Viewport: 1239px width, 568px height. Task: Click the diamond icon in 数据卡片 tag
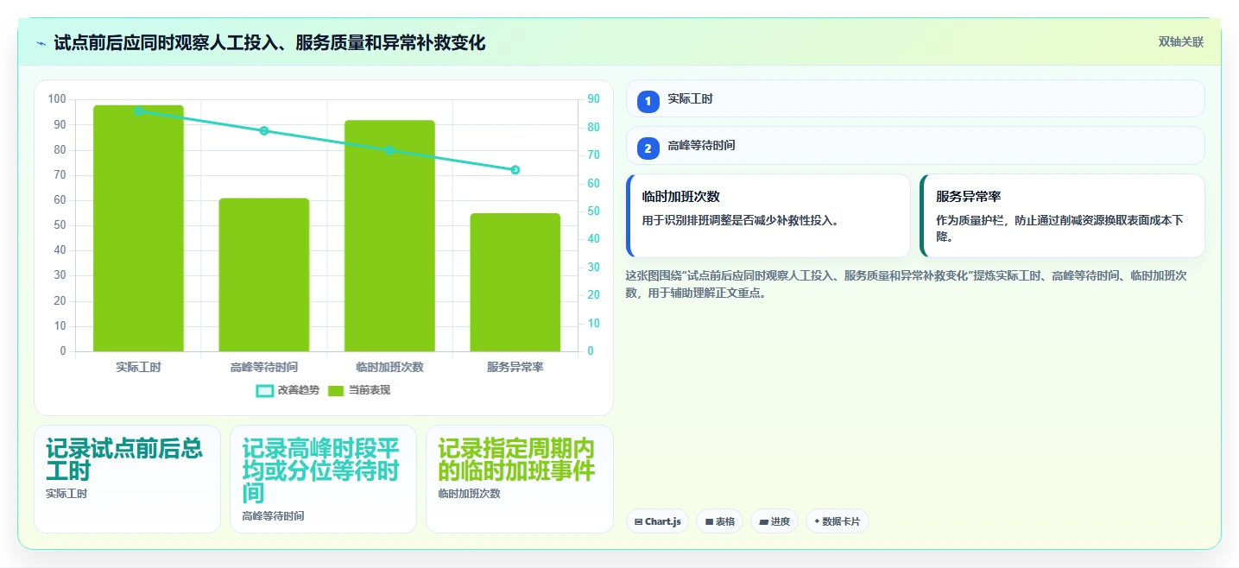[817, 521]
